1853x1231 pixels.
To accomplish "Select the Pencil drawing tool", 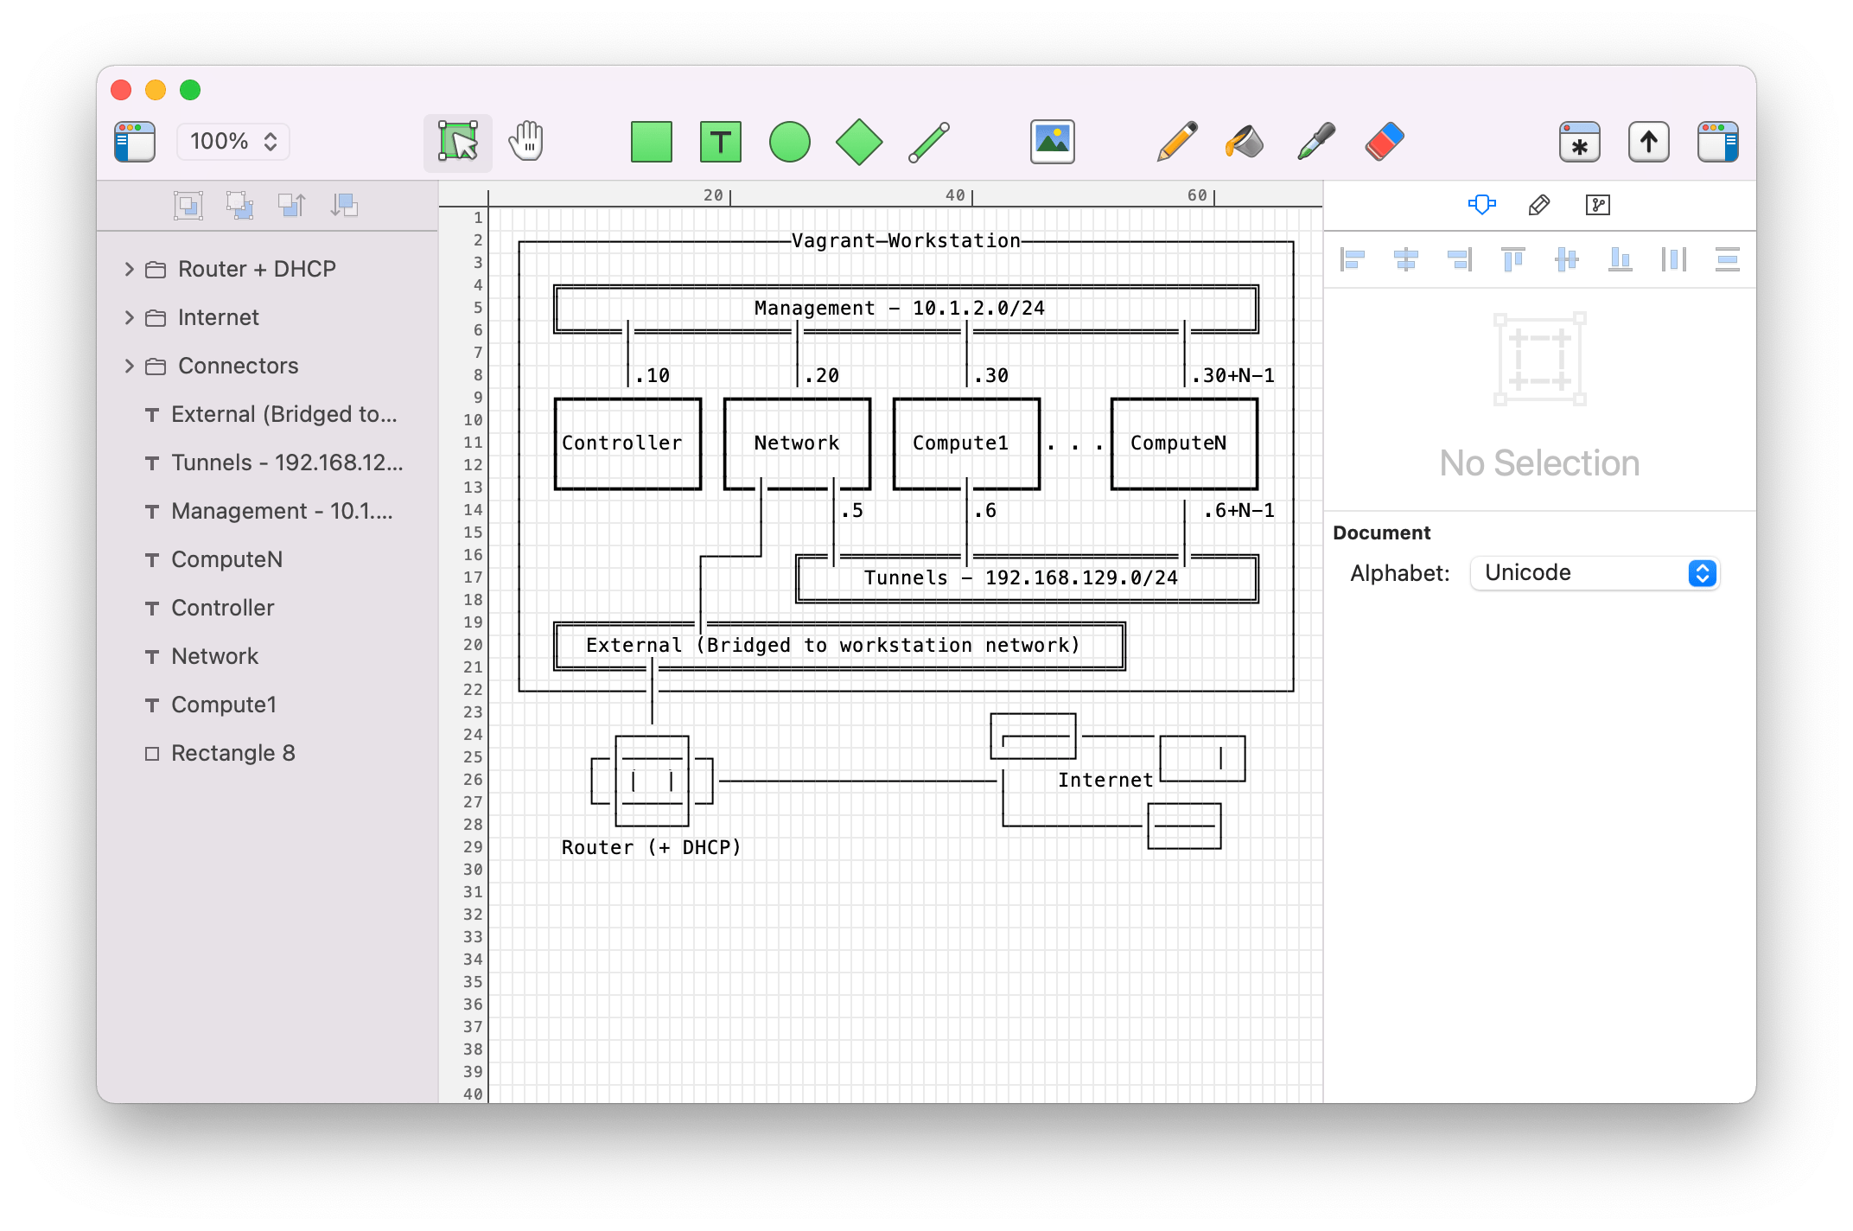I will [1177, 142].
